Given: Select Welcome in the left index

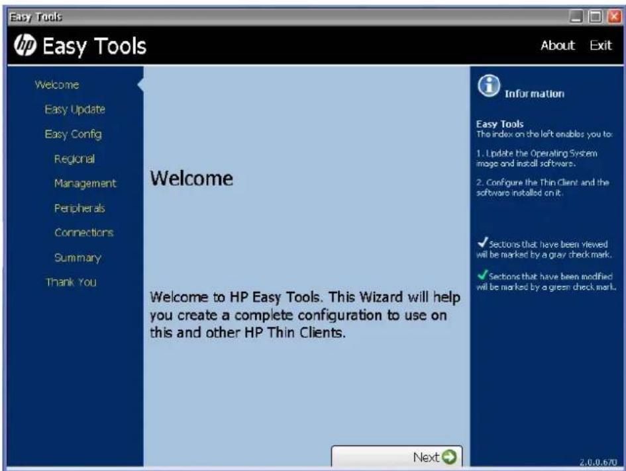Looking at the screenshot, I should coord(57,85).
